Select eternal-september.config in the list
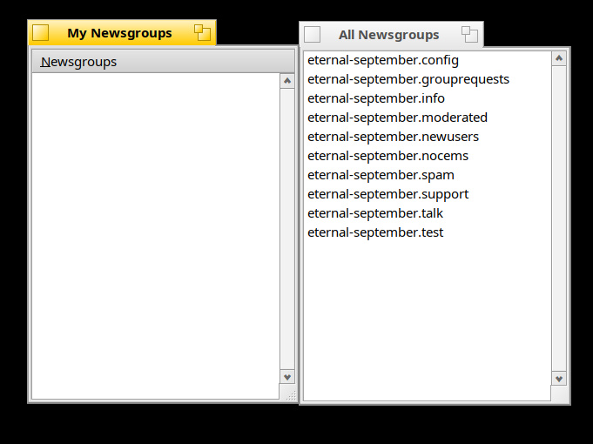This screenshot has height=444, width=593. pyautogui.click(x=383, y=60)
